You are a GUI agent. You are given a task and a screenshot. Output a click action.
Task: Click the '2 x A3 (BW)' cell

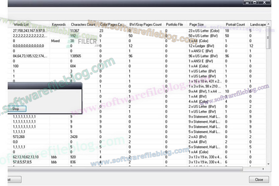[x=198, y=137]
